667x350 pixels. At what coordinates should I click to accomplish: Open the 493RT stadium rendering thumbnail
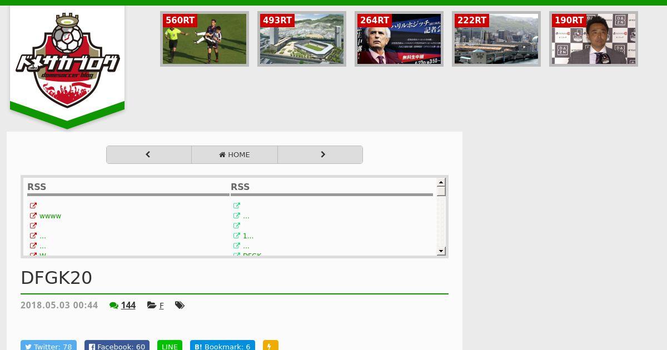click(x=302, y=39)
